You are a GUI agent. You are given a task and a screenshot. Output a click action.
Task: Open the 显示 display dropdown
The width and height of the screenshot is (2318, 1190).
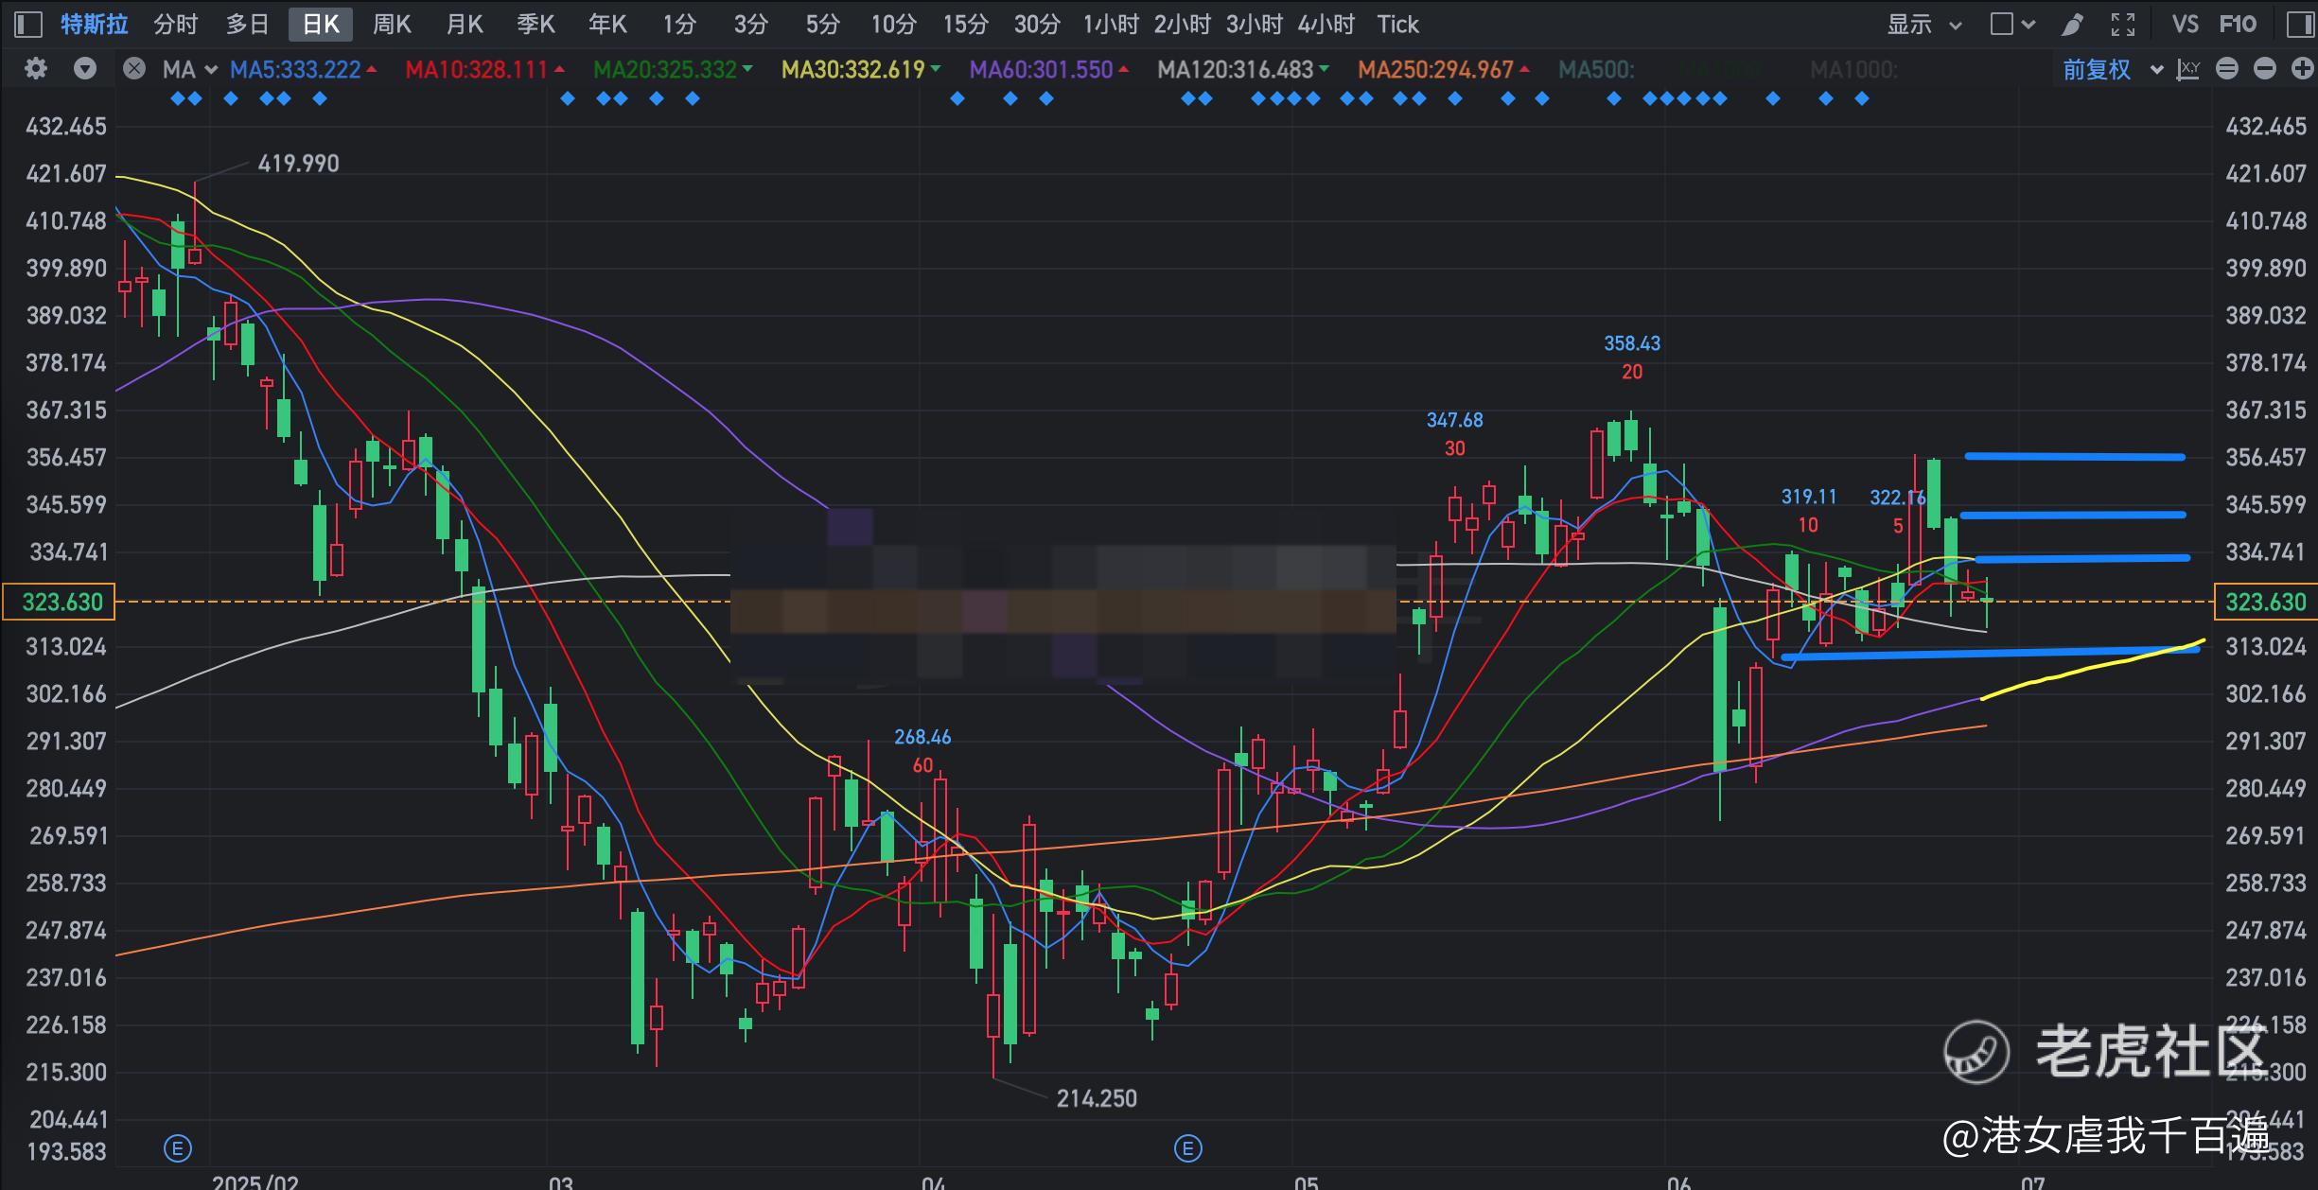pos(1924,24)
